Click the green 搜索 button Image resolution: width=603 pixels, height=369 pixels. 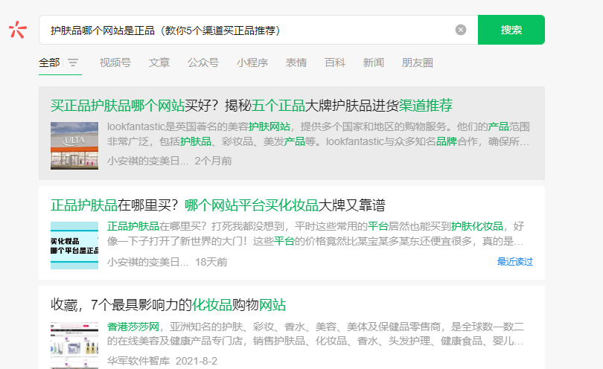point(511,30)
